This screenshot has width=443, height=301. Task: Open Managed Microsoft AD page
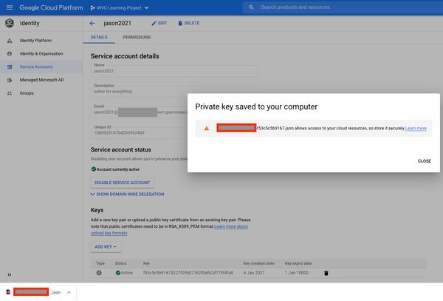pos(41,80)
